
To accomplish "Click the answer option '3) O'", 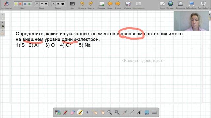I will 50,45.
